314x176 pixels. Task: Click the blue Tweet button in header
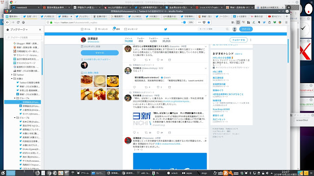click(x=246, y=29)
